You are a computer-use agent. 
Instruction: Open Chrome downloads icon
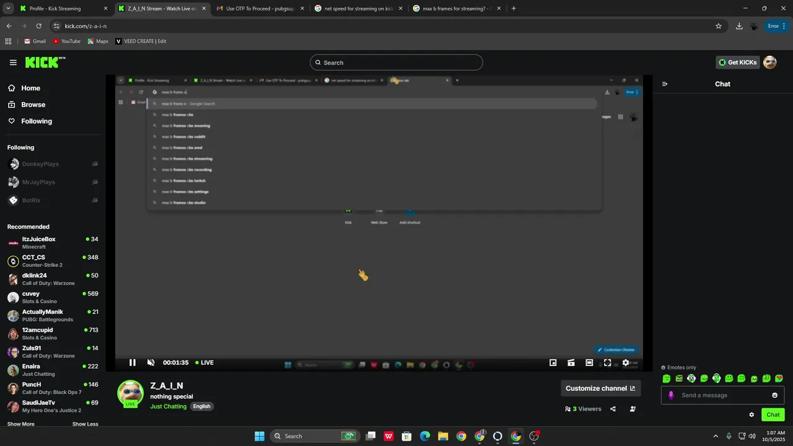[739, 26]
